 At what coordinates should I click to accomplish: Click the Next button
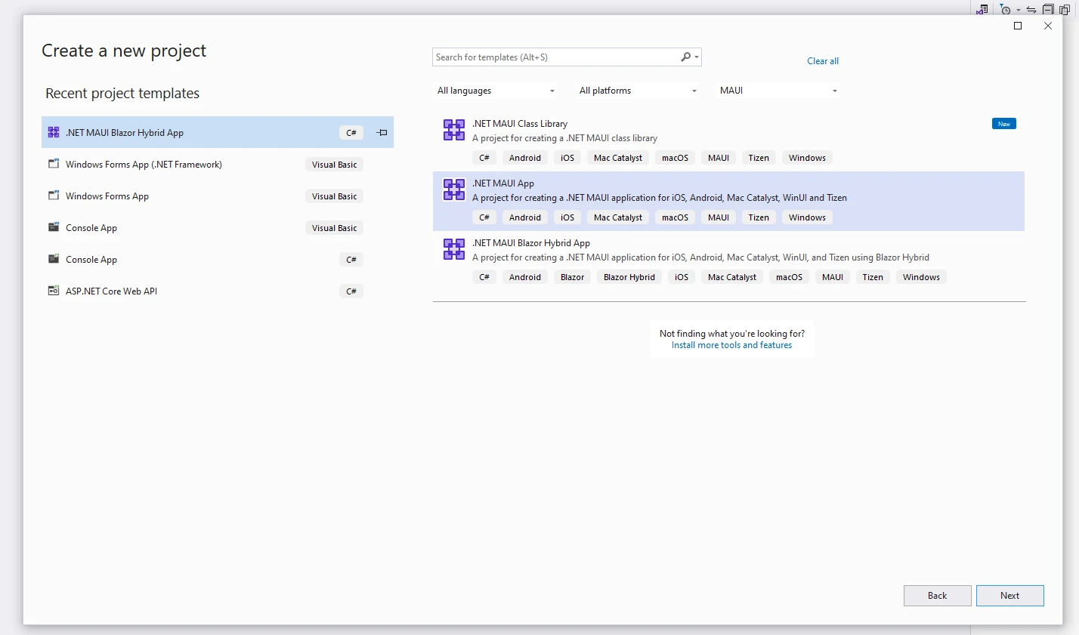click(1009, 596)
